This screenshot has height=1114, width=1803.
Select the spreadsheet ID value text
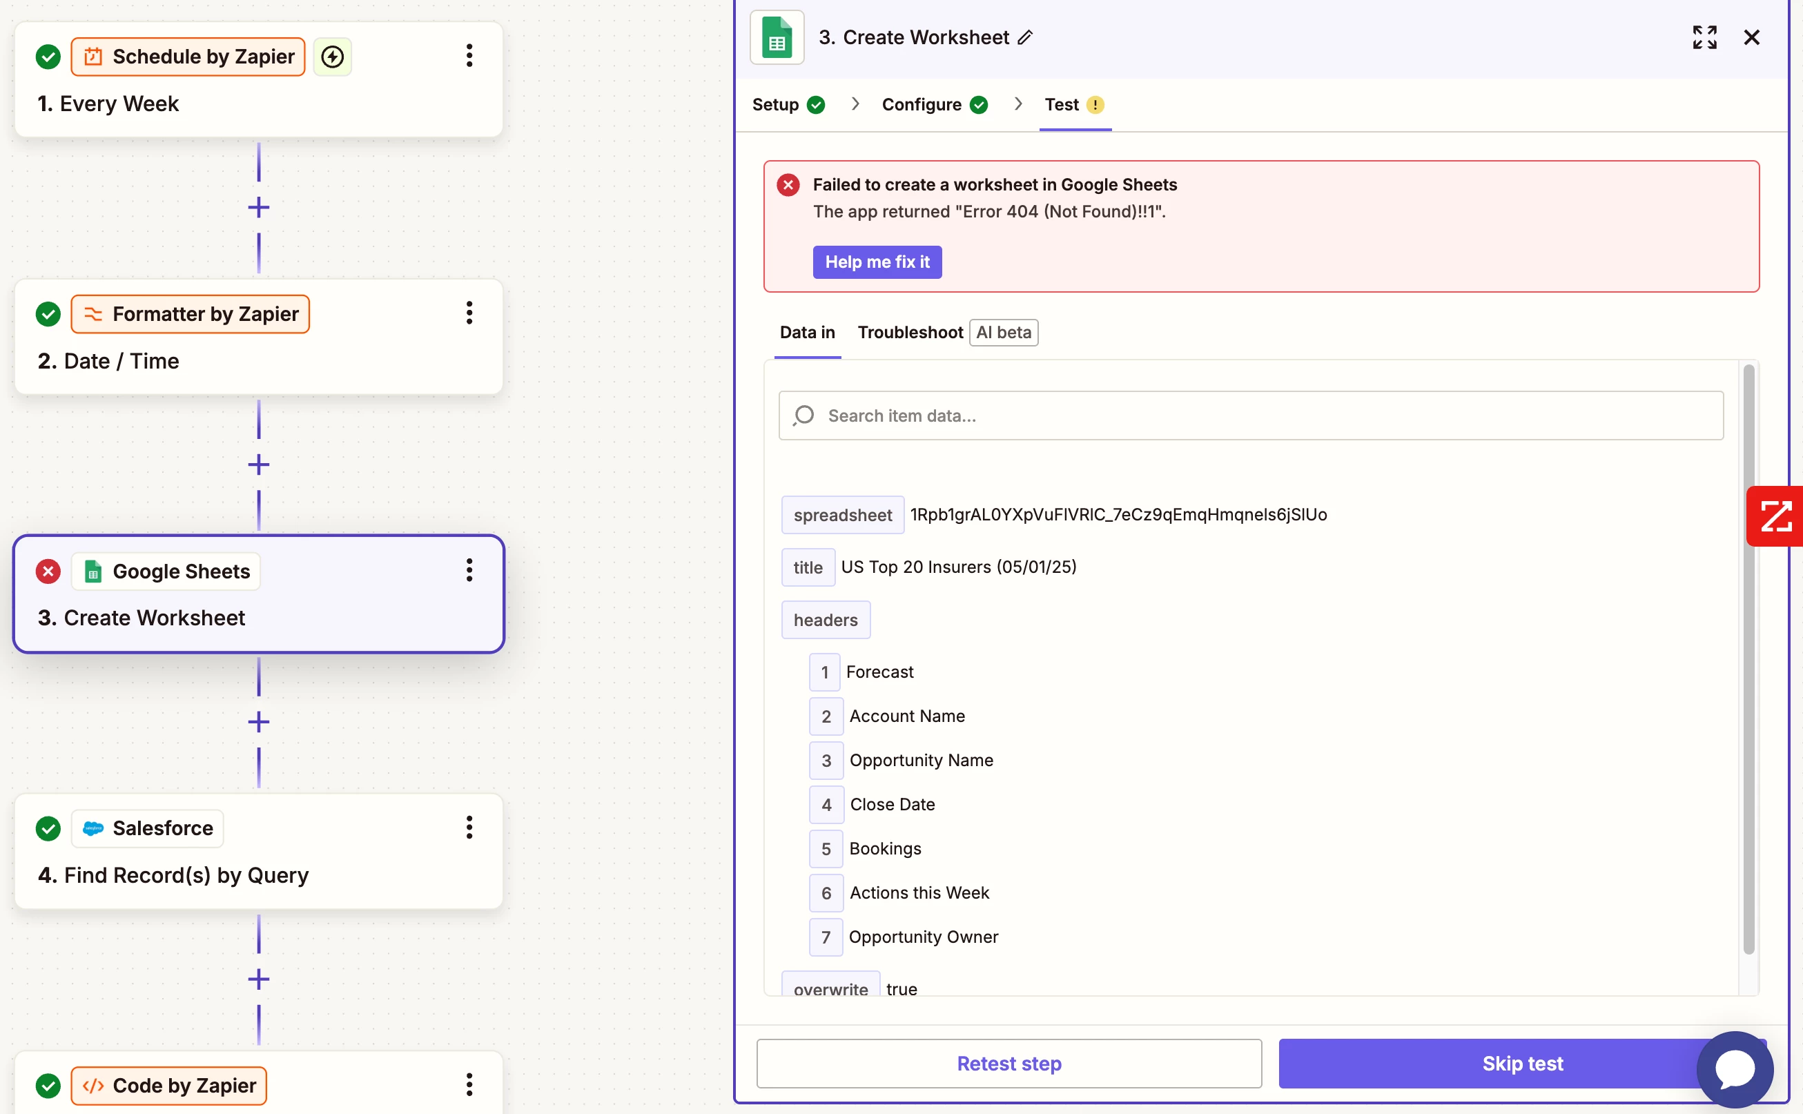point(1118,514)
